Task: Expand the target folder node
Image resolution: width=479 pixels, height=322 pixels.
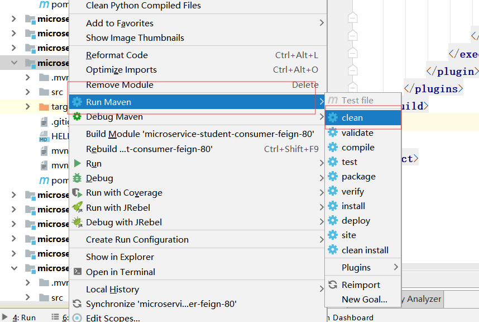Action: (x=28, y=106)
